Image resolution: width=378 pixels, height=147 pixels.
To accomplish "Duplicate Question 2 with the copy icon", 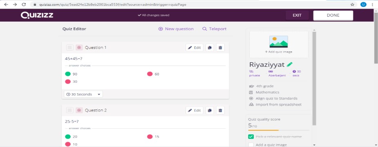I will [x=210, y=110].
